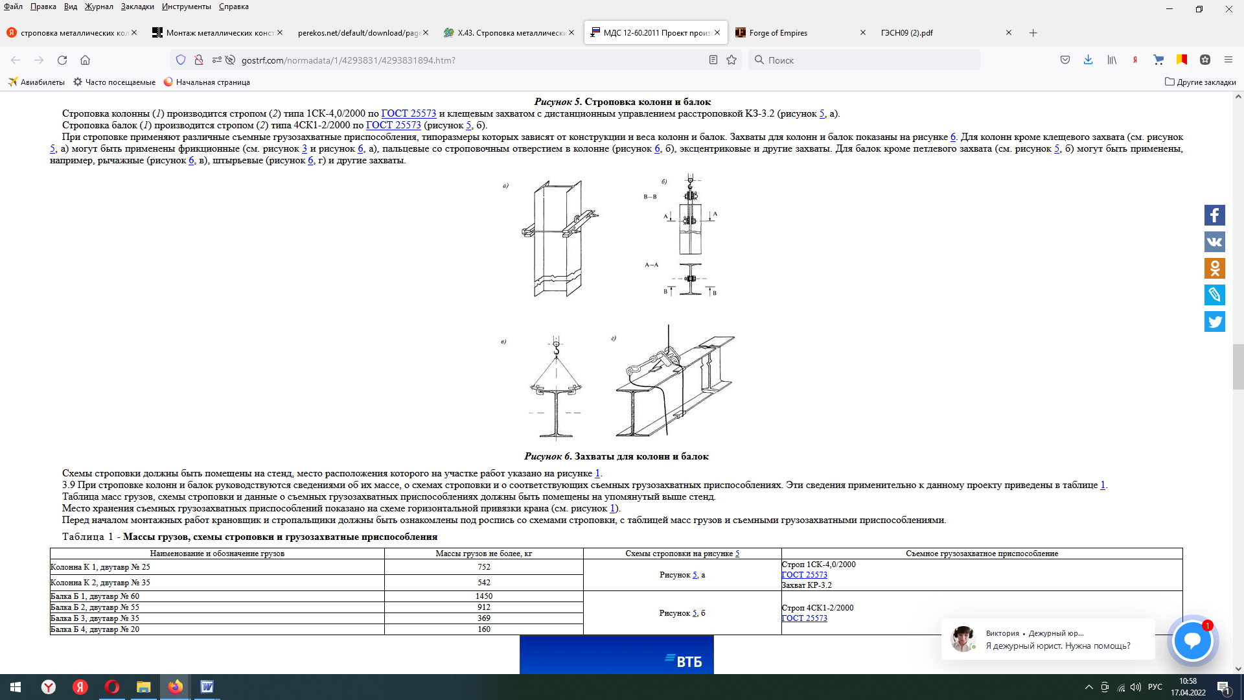The width and height of the screenshot is (1244, 700).
Task: Switch to the ГЭСН09 (2).pdf tab
Action: coord(946,33)
